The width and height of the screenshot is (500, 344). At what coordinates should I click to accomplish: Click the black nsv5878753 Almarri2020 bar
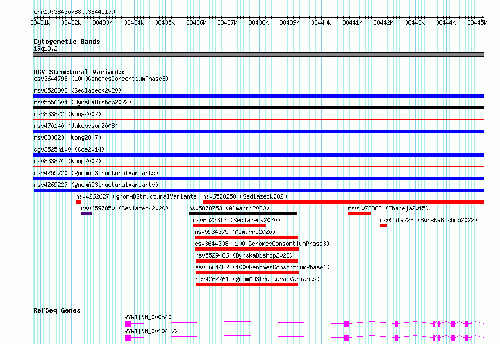[x=243, y=214]
